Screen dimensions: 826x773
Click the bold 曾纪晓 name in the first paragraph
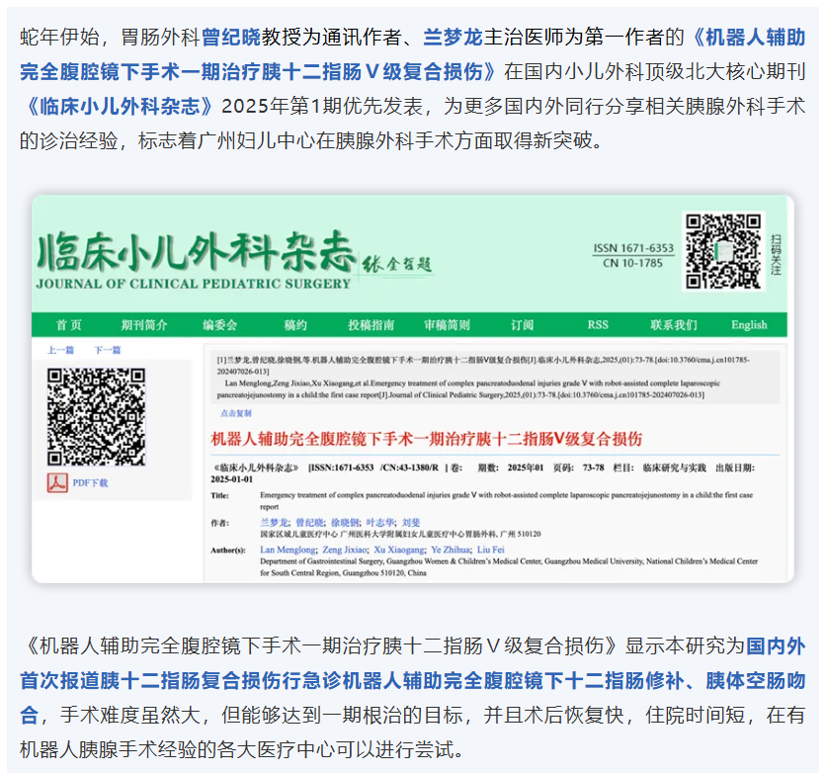[230, 38]
